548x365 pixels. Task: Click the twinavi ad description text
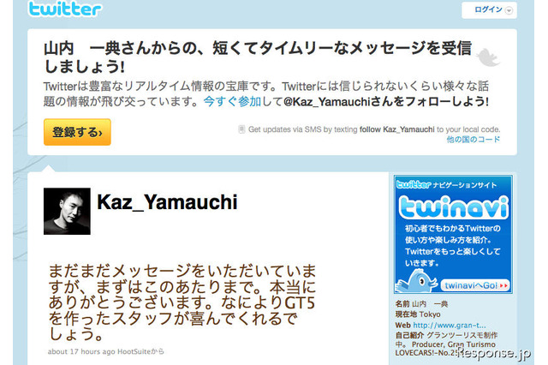click(453, 245)
